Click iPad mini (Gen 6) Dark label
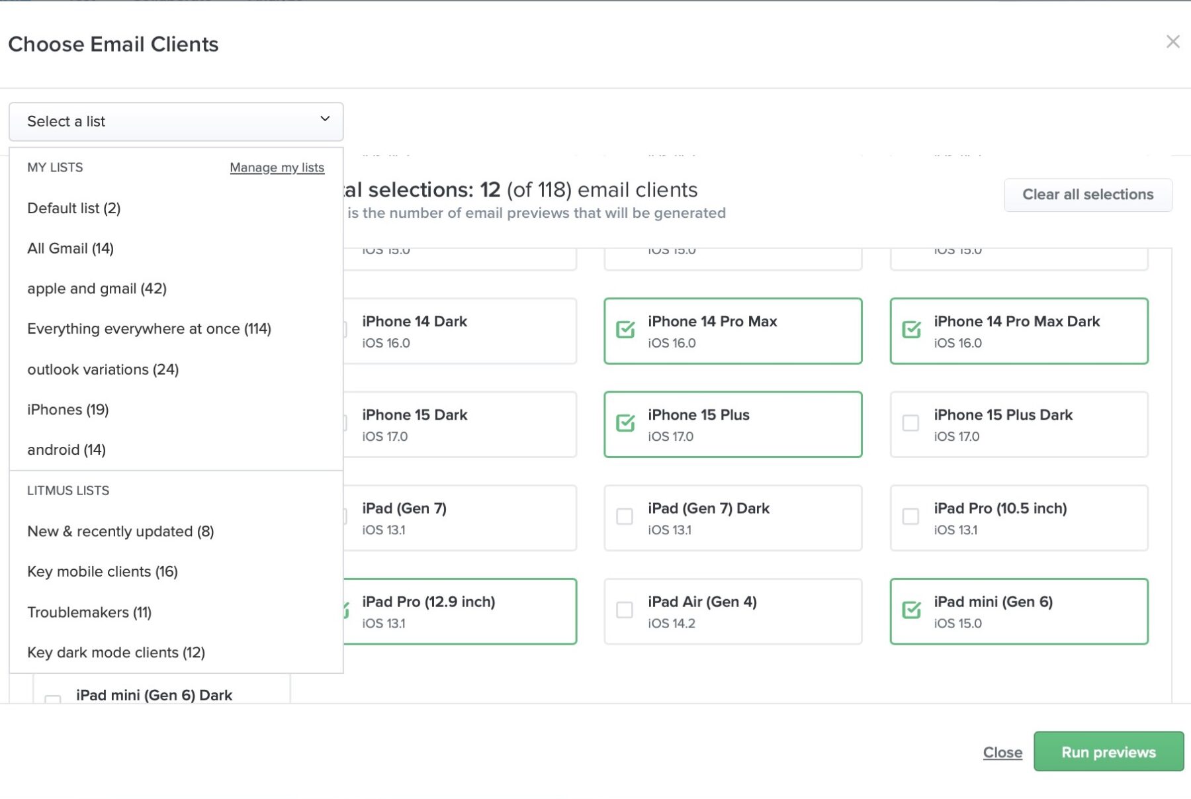 [x=154, y=695]
